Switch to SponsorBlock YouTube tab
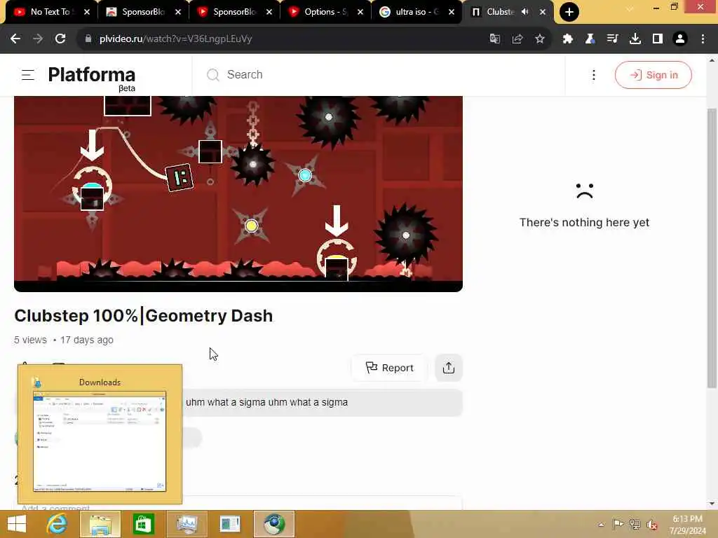 pos(233,13)
